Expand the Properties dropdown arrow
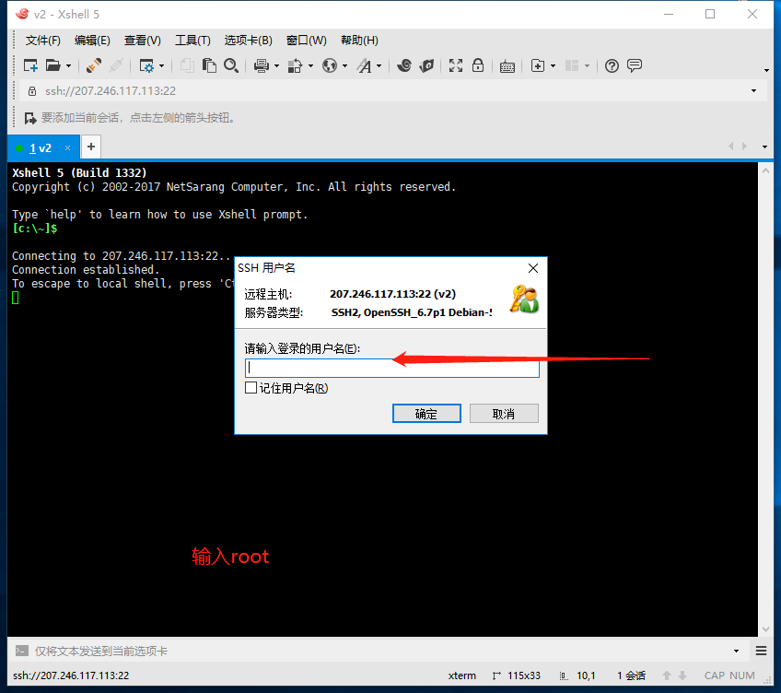 click(161, 65)
